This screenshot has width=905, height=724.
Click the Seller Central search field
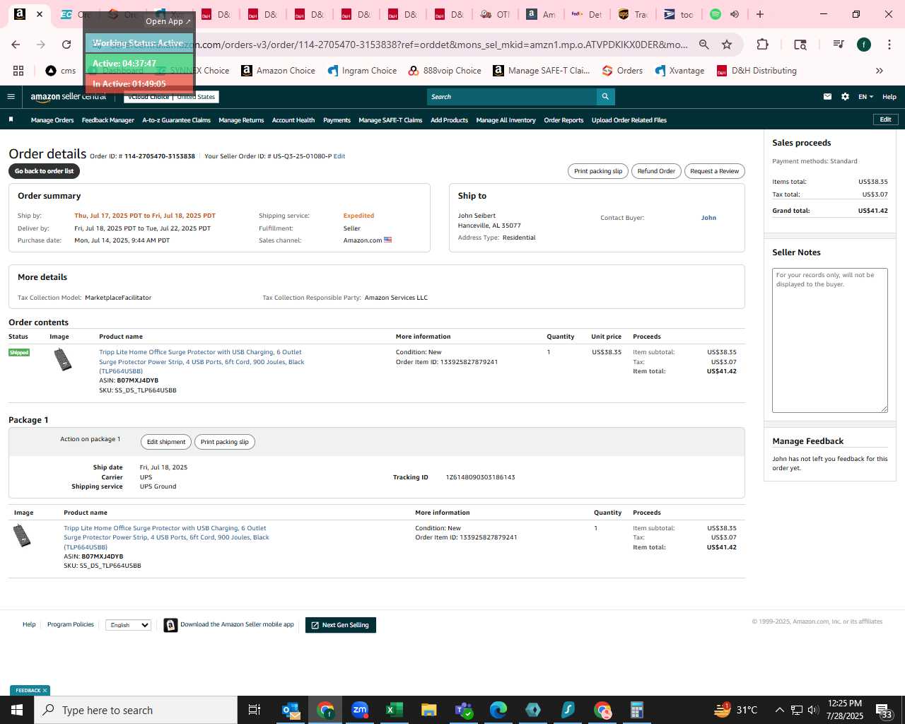coord(512,97)
